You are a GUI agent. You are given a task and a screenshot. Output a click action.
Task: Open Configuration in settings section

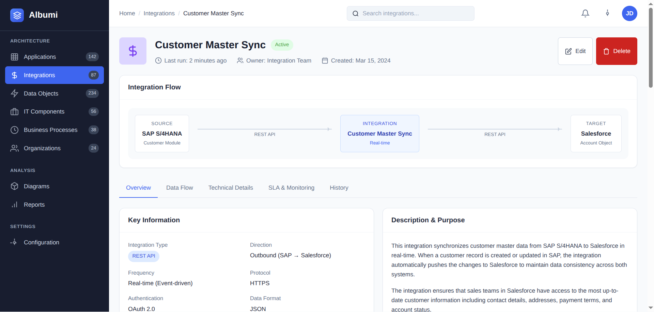(x=41, y=242)
